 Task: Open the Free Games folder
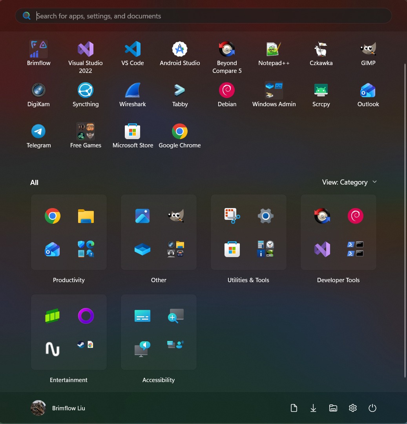pos(86,136)
